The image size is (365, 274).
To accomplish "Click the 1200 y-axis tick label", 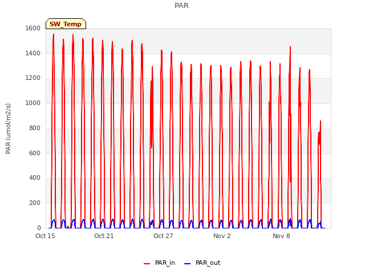I will [x=33, y=78].
